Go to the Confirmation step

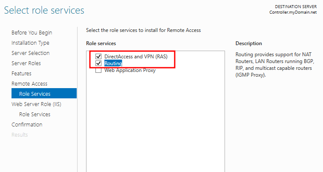tap(27, 124)
